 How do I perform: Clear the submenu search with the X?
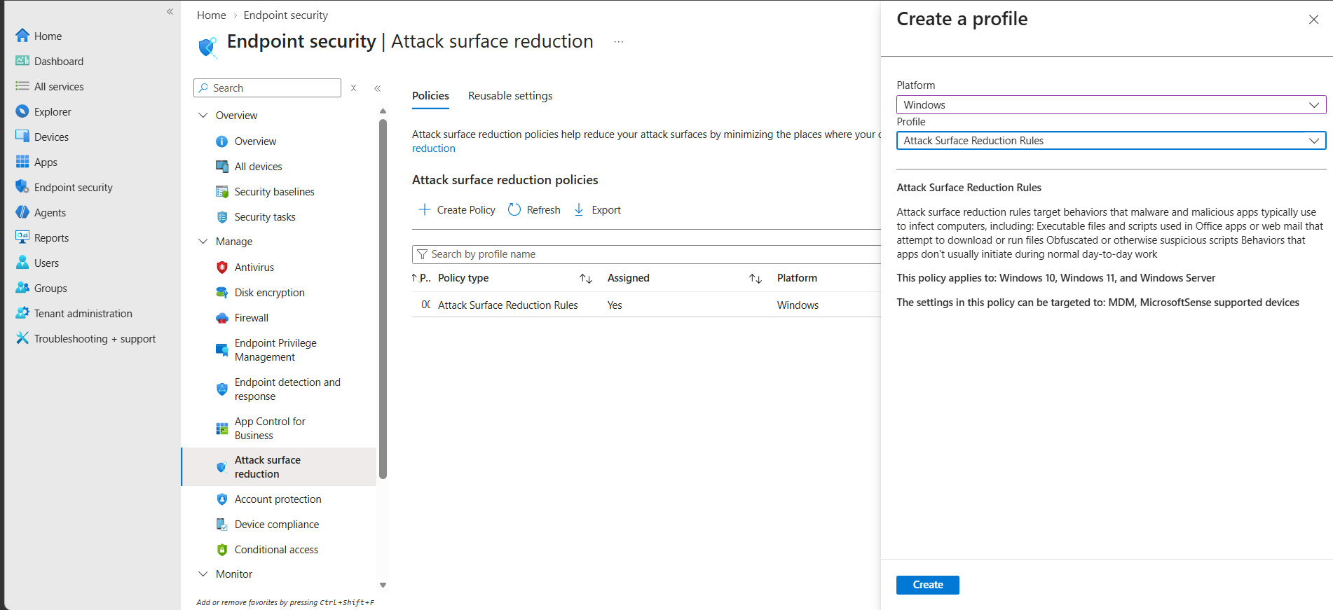(354, 88)
